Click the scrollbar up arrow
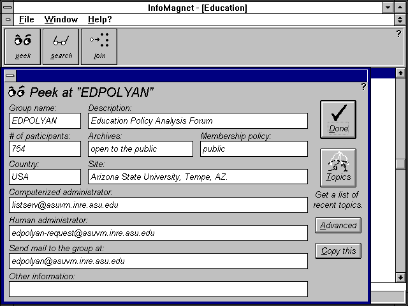This screenshot has height=306, width=408. [400, 73]
